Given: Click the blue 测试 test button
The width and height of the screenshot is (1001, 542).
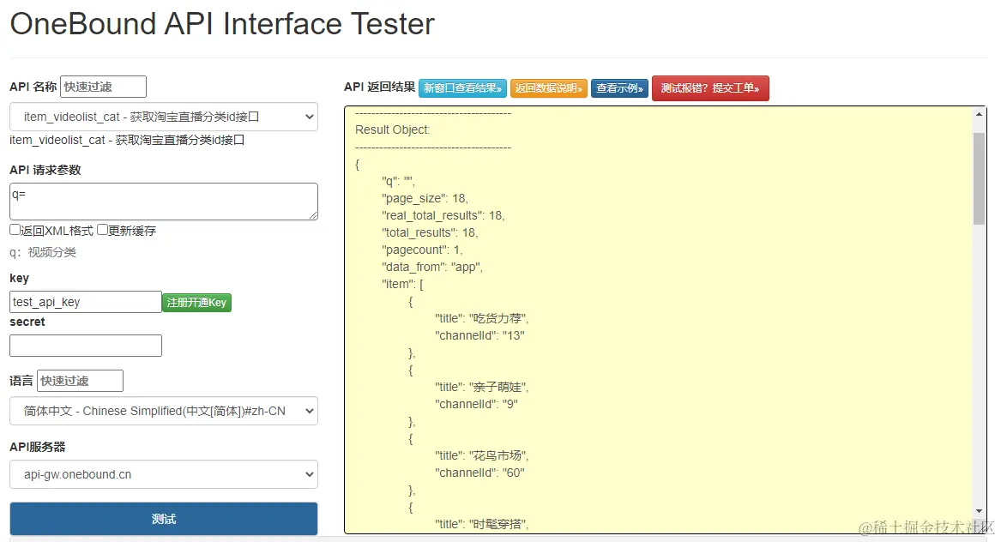Looking at the screenshot, I should [163, 519].
